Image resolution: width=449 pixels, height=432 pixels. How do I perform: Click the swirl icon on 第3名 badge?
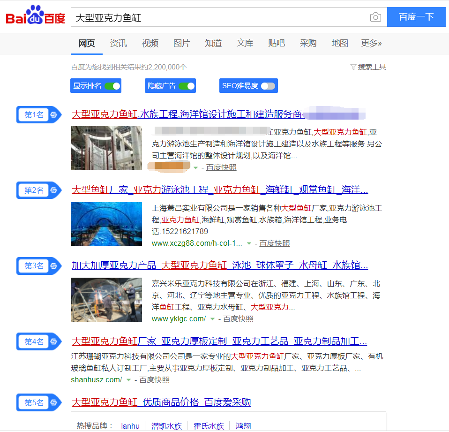coord(53,266)
